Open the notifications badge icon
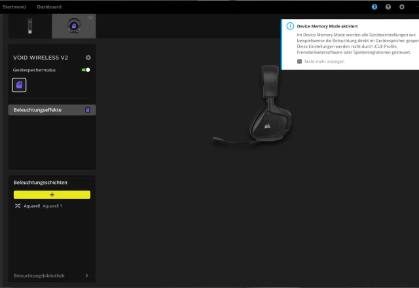The width and height of the screenshot is (419, 288). 374,7
